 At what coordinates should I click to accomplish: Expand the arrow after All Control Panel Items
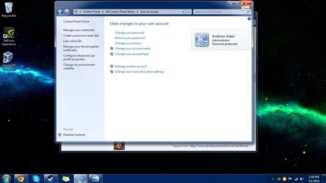tap(137, 12)
